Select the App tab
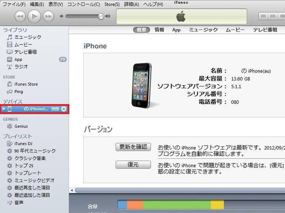 click(x=176, y=30)
